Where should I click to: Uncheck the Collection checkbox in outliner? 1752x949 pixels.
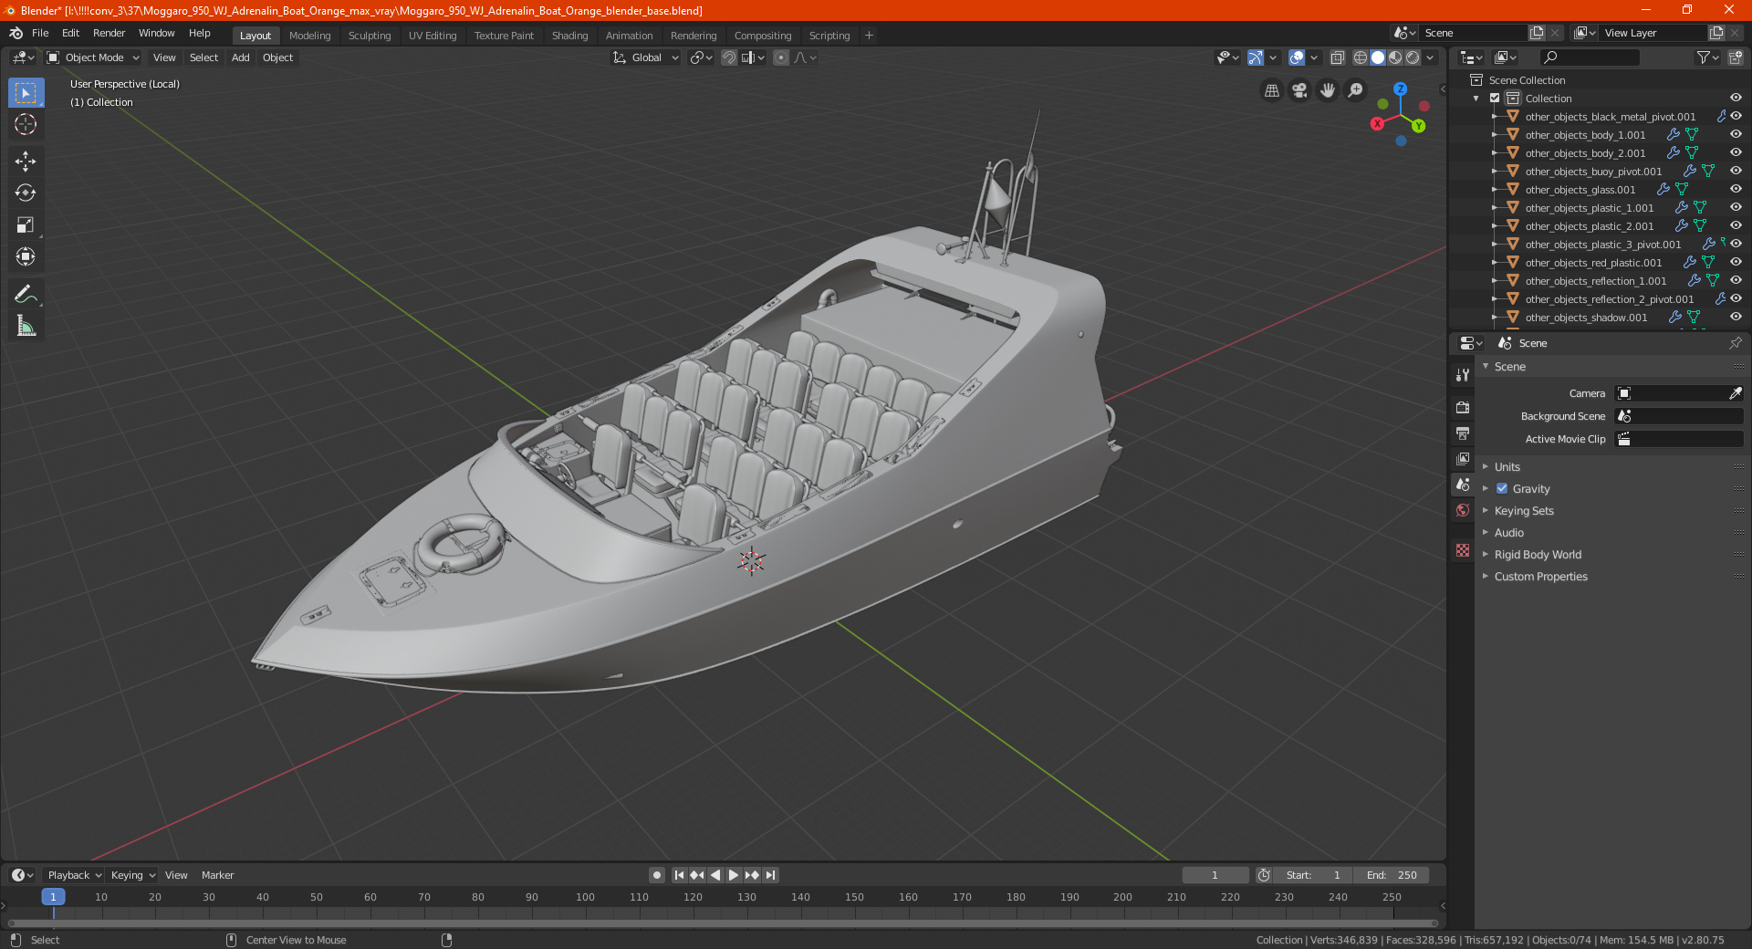coord(1495,98)
